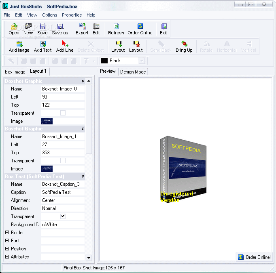Click the Name field Boxshot_Caption_3
The width and height of the screenshot is (276, 273).
tap(63, 184)
